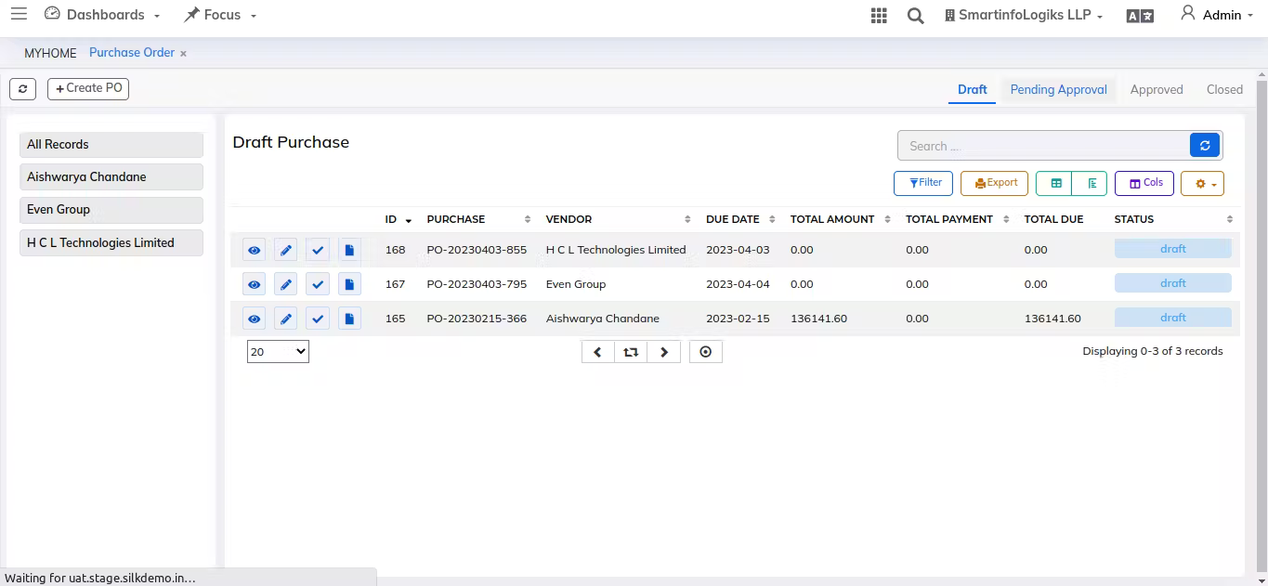1268x586 pixels.
Task: Filter by H C L Technologies Limited sidebar
Action: (x=111, y=243)
